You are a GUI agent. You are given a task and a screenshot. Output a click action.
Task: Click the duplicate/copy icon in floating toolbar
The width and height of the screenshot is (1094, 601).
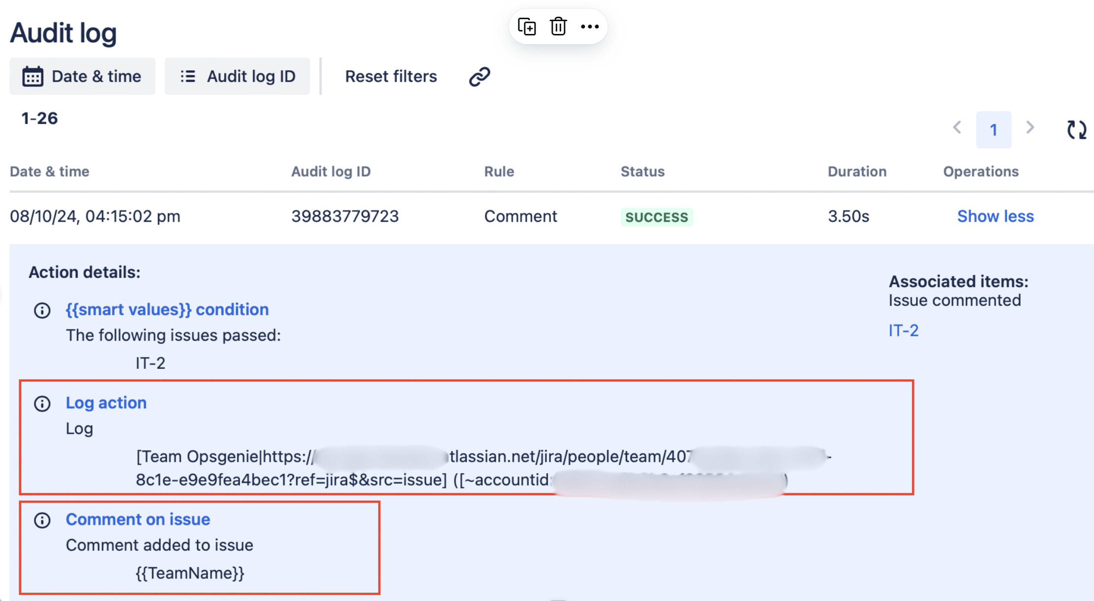(x=527, y=27)
